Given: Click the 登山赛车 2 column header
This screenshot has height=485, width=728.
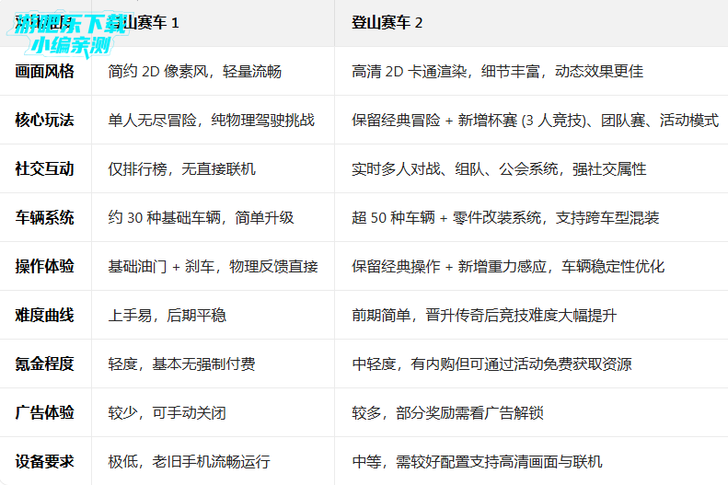Looking at the screenshot, I should click(x=387, y=22).
